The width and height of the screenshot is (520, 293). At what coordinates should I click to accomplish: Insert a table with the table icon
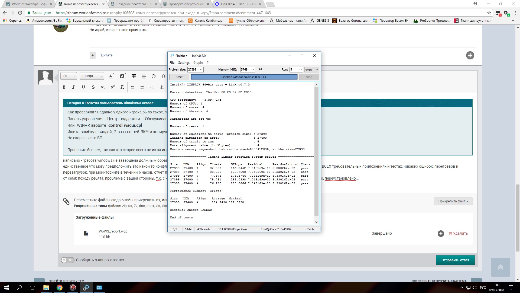(x=134, y=76)
